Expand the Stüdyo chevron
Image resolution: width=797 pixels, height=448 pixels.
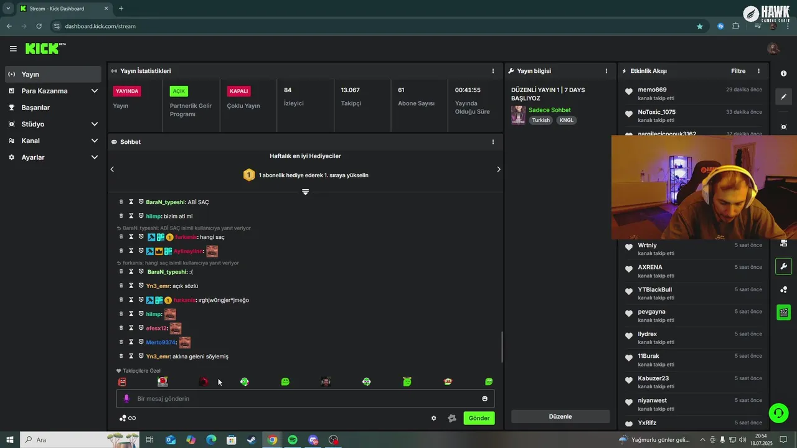click(95, 124)
